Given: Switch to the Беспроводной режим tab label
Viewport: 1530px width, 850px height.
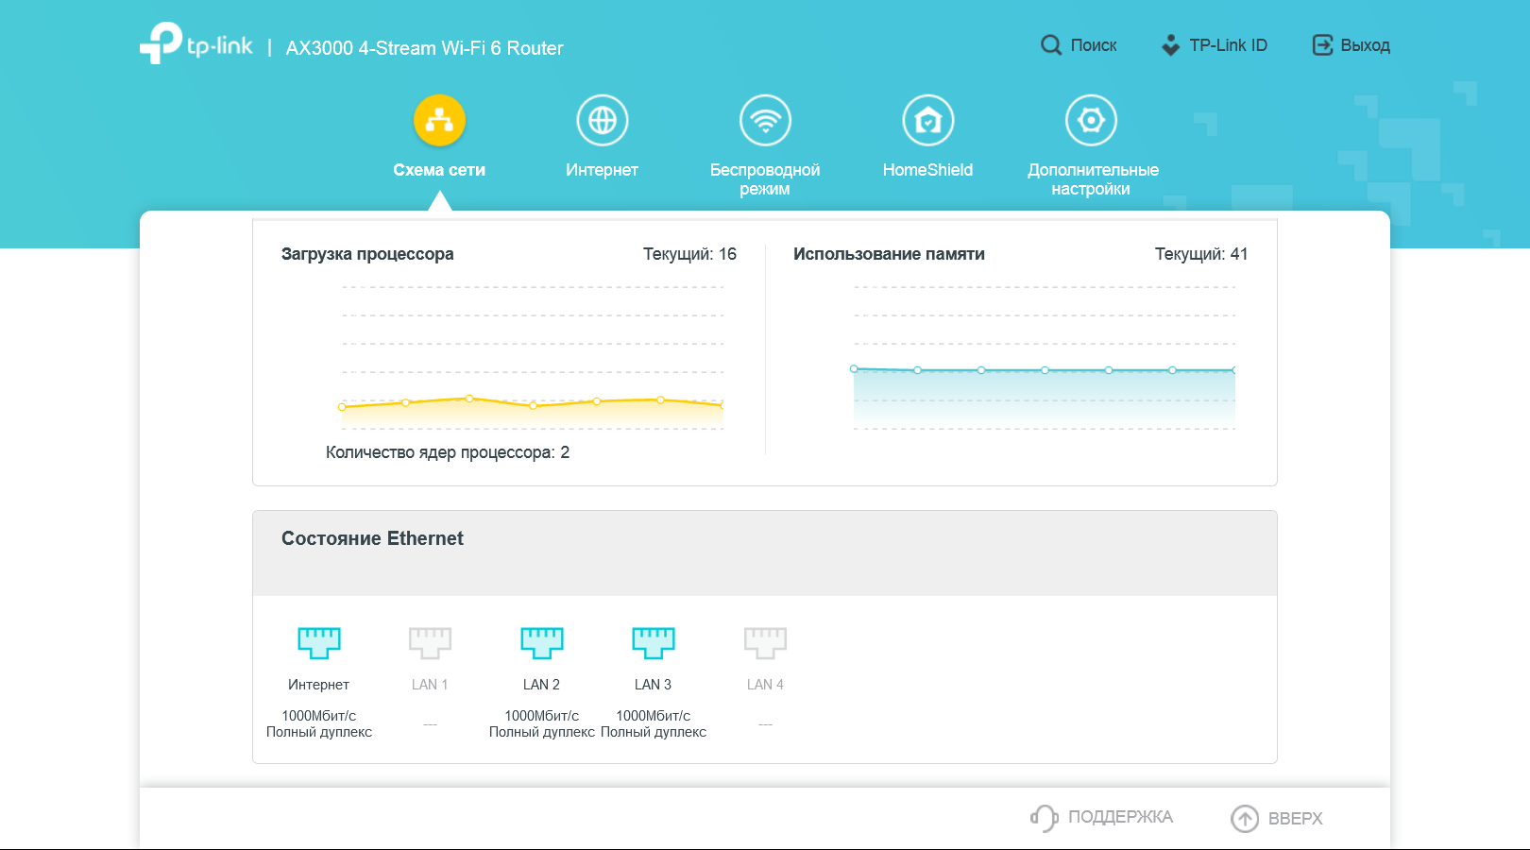Looking at the screenshot, I should point(765,179).
